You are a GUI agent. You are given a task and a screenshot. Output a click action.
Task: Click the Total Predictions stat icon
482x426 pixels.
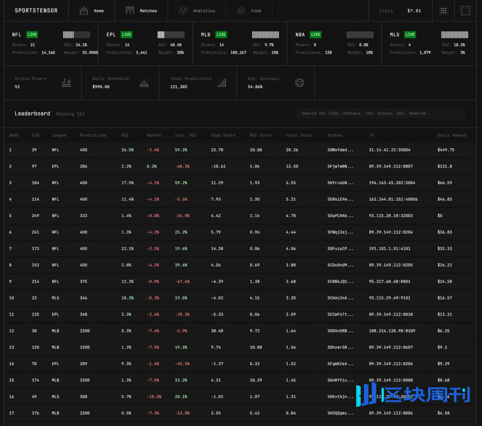(222, 83)
